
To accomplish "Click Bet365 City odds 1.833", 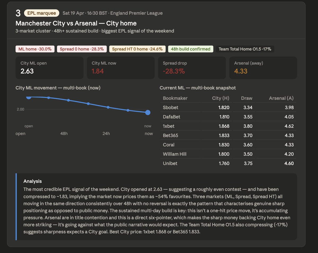I will (224, 135).
